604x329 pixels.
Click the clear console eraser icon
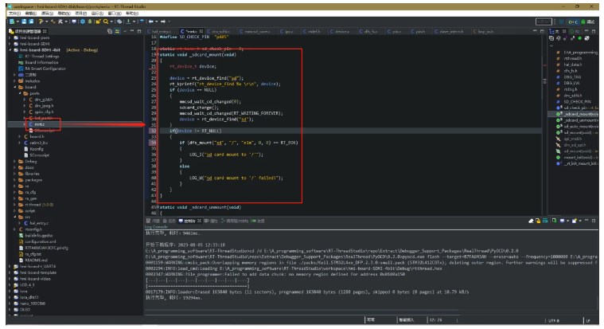click(531, 221)
